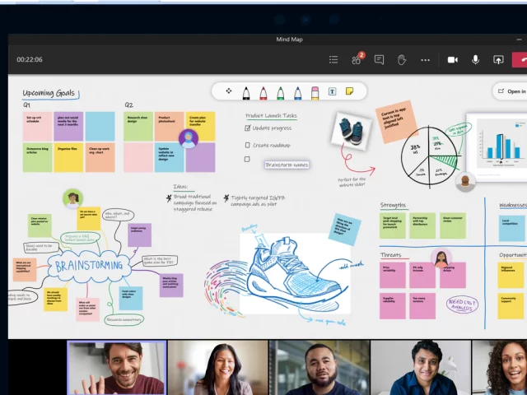527x395 pixels.
Task: Select the Research shoe design sticky note
Action: [x=138, y=127]
